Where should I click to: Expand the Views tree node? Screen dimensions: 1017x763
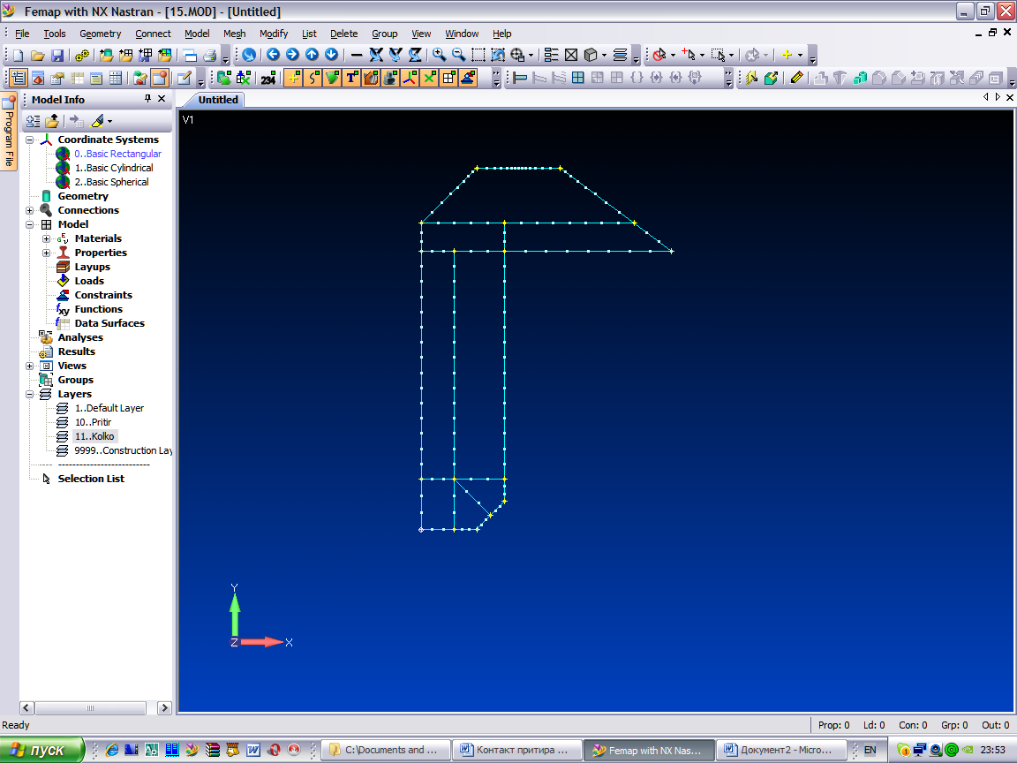click(29, 366)
